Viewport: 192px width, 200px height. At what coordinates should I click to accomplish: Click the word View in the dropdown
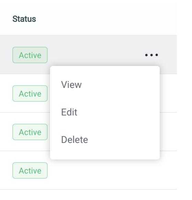(x=71, y=85)
